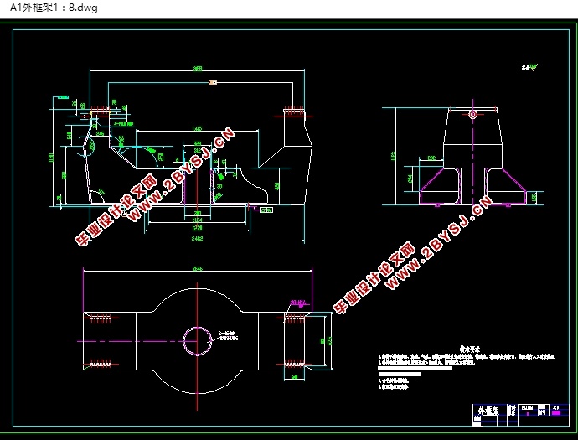Select the first white redacted text bar

click(x=415, y=368)
